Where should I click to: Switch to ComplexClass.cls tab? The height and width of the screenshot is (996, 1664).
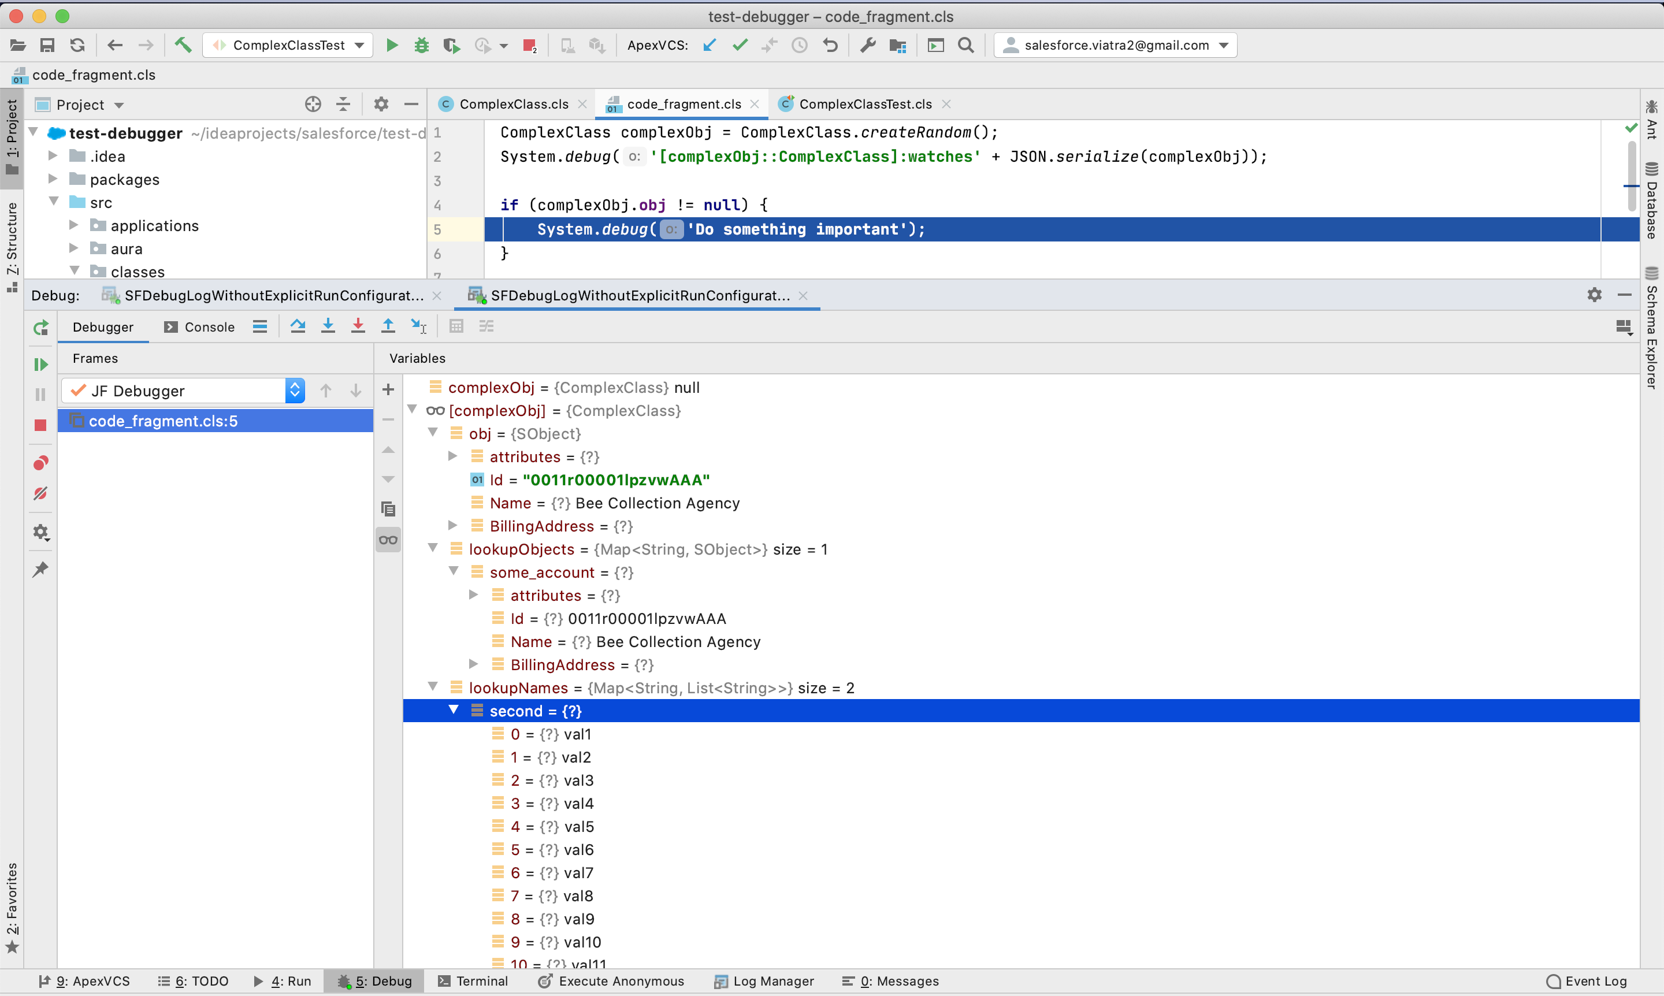pyautogui.click(x=514, y=104)
